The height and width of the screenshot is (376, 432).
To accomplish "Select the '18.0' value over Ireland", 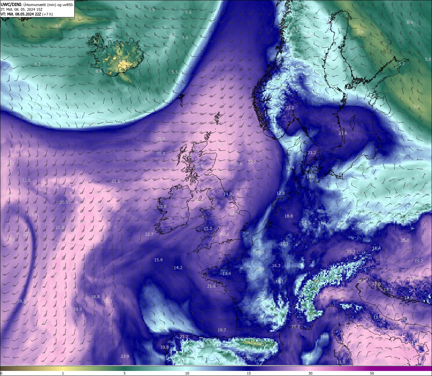I will coord(162,206).
